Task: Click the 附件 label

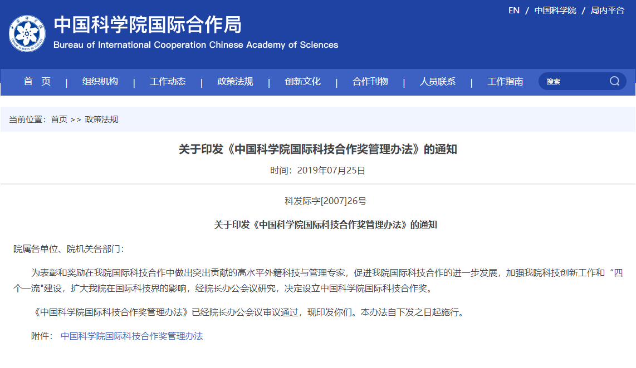Action: tap(42, 336)
